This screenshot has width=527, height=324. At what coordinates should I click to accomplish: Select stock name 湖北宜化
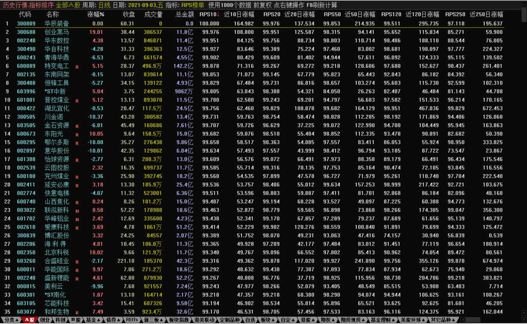pos(57,108)
